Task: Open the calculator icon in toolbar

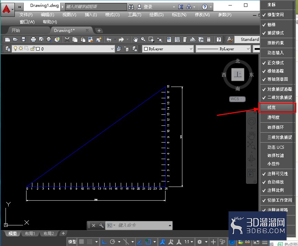Action: click(209, 40)
